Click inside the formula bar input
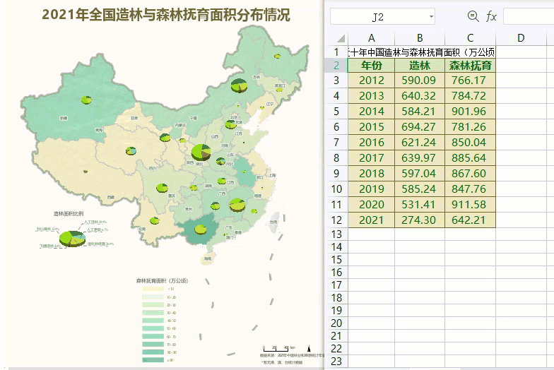The width and height of the screenshot is (554, 370). tap(529, 16)
